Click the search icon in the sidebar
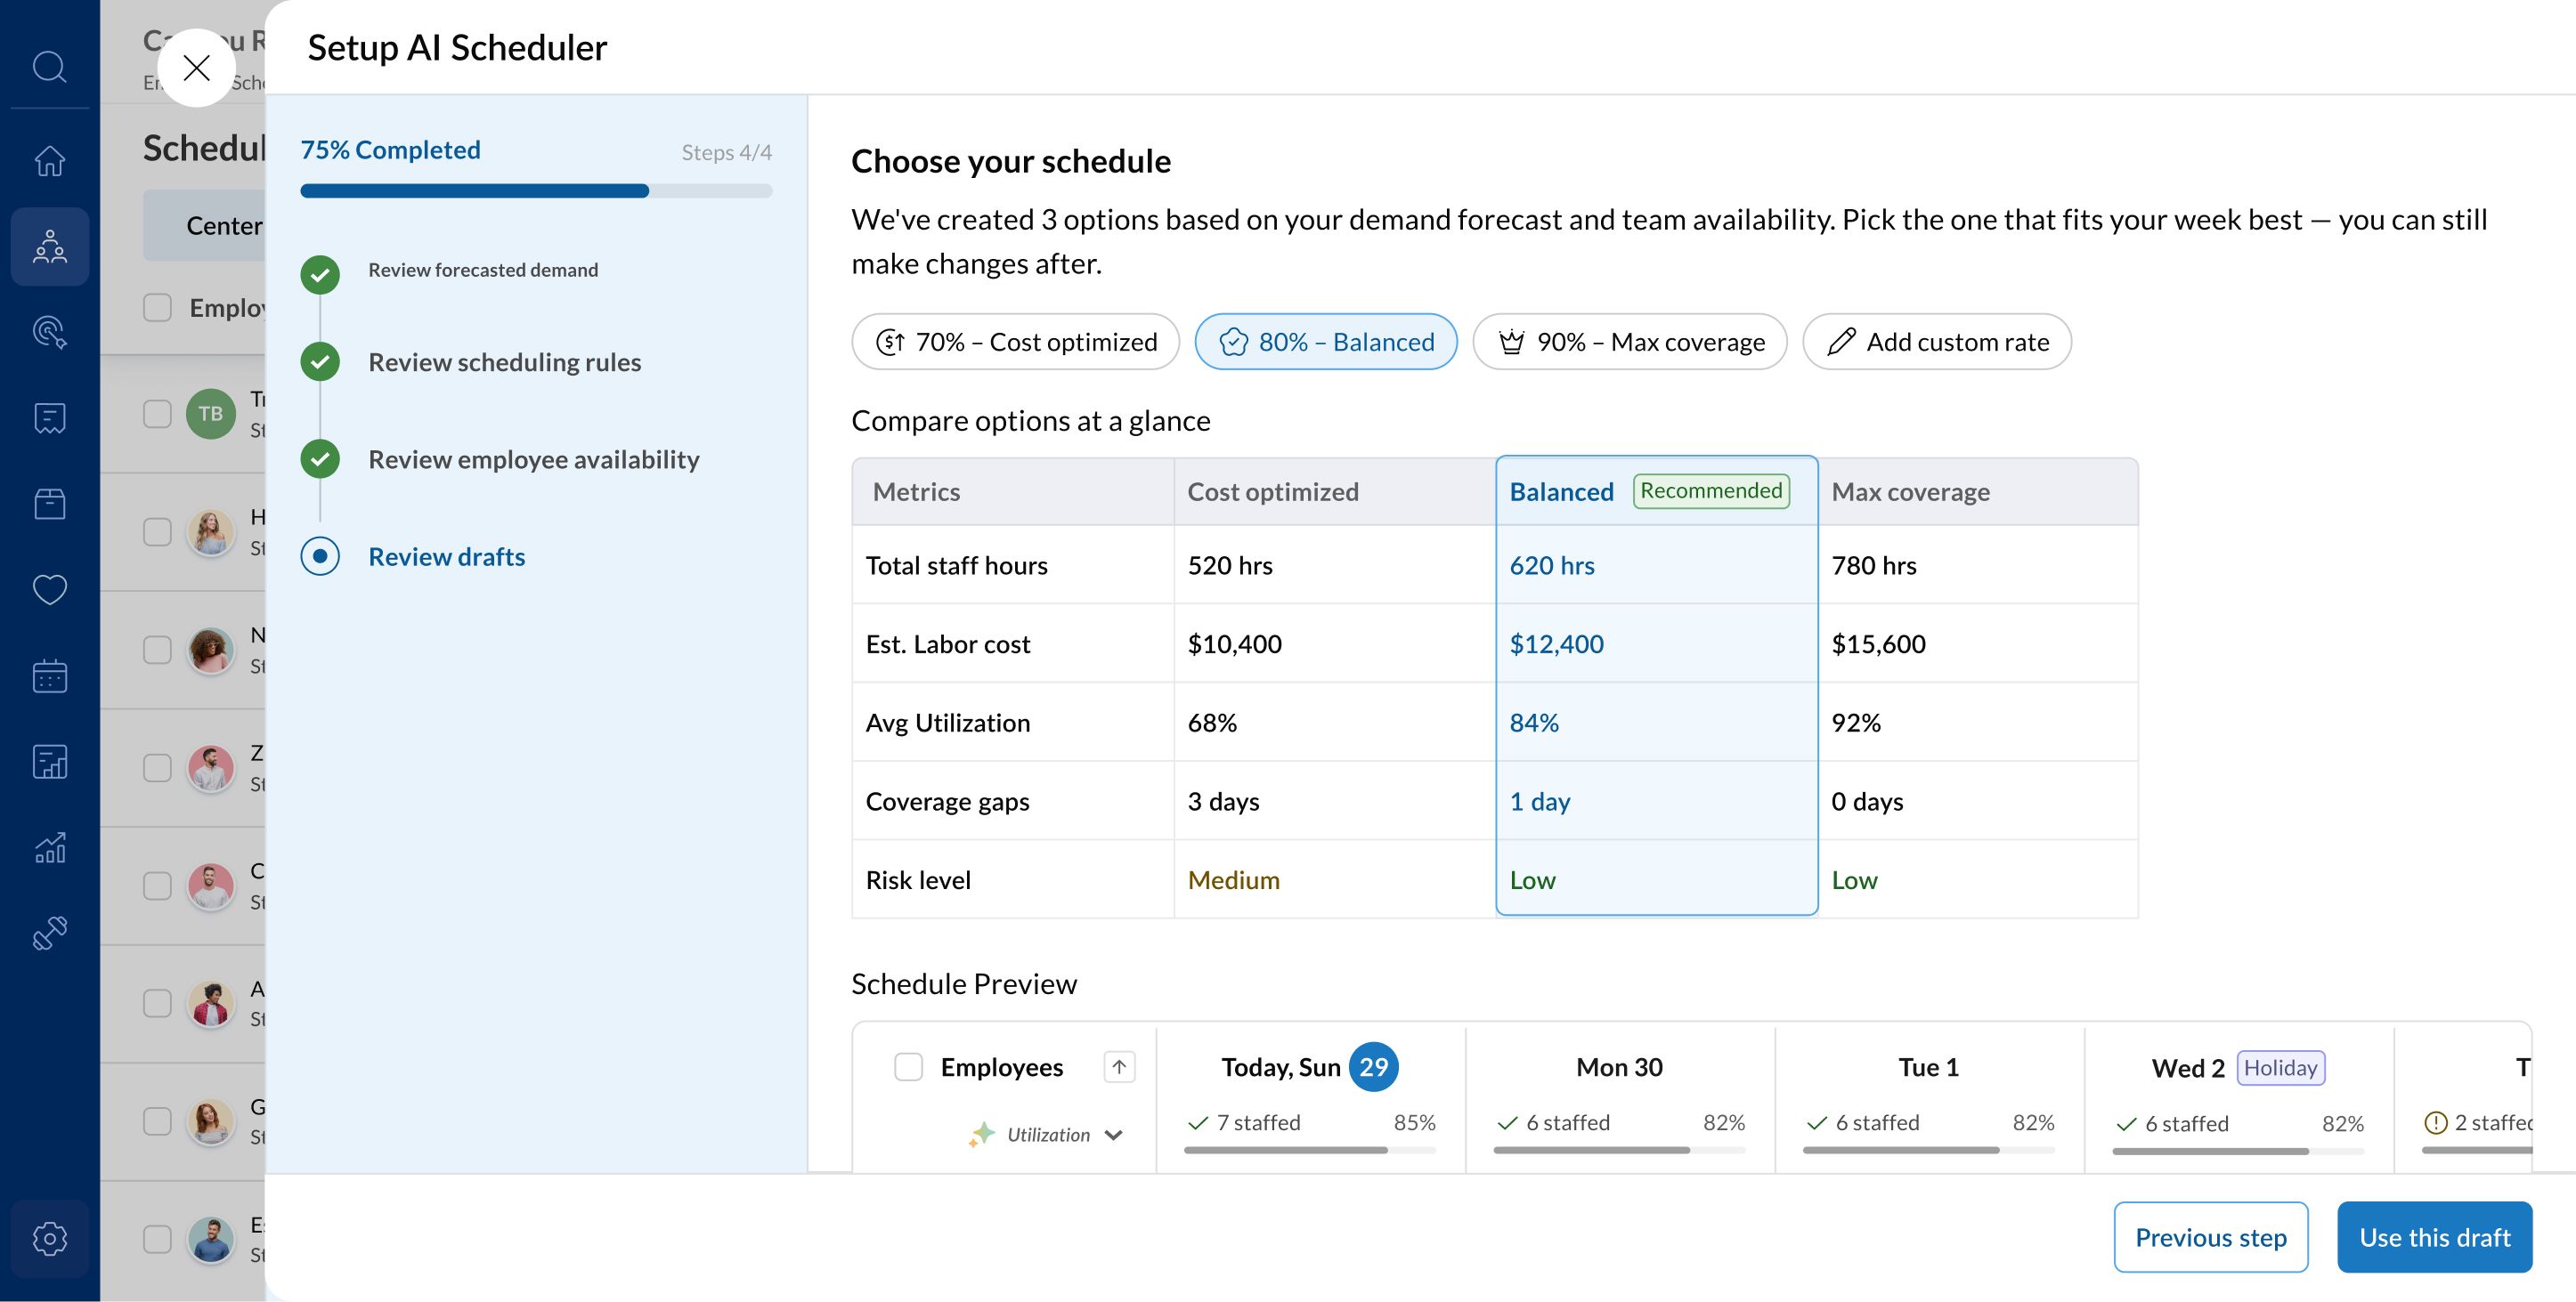Viewport: 2576px width, 1302px height. point(49,67)
